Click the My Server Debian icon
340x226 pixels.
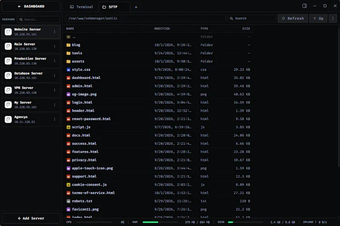8,105
